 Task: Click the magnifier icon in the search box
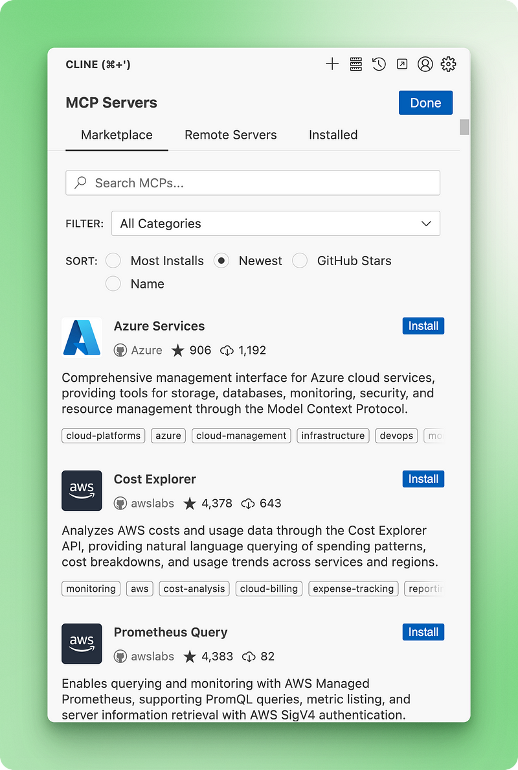pyautogui.click(x=80, y=183)
